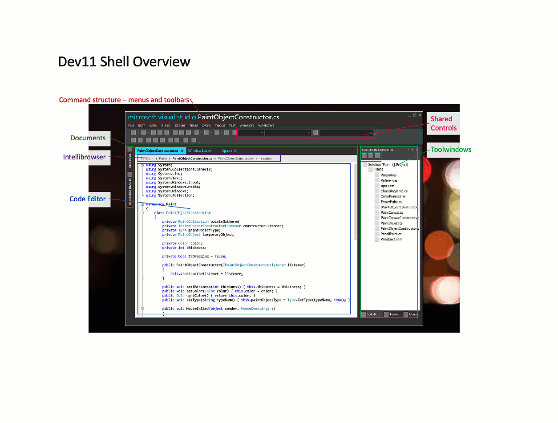Switch to the App.xaml document tab
Image resolution: width=558 pixels, height=423 pixels.
click(229, 151)
